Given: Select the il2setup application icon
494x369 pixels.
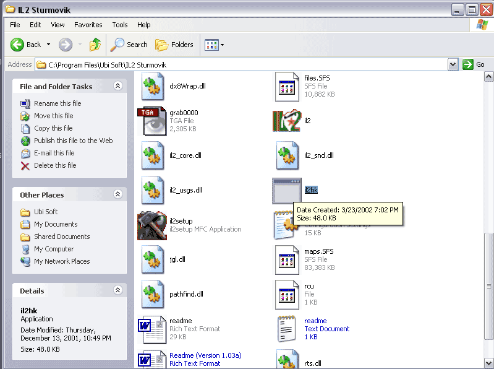Looking at the screenshot, I should pyautogui.click(x=152, y=225).
